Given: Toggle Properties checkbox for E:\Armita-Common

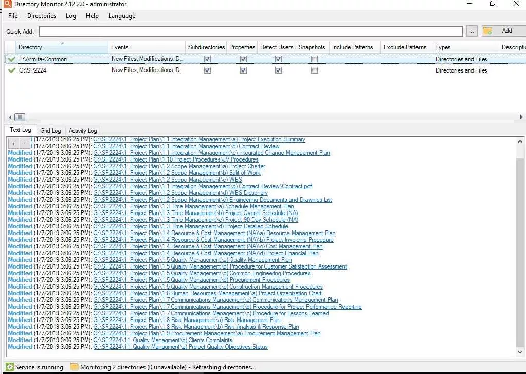Looking at the screenshot, I should click(244, 59).
